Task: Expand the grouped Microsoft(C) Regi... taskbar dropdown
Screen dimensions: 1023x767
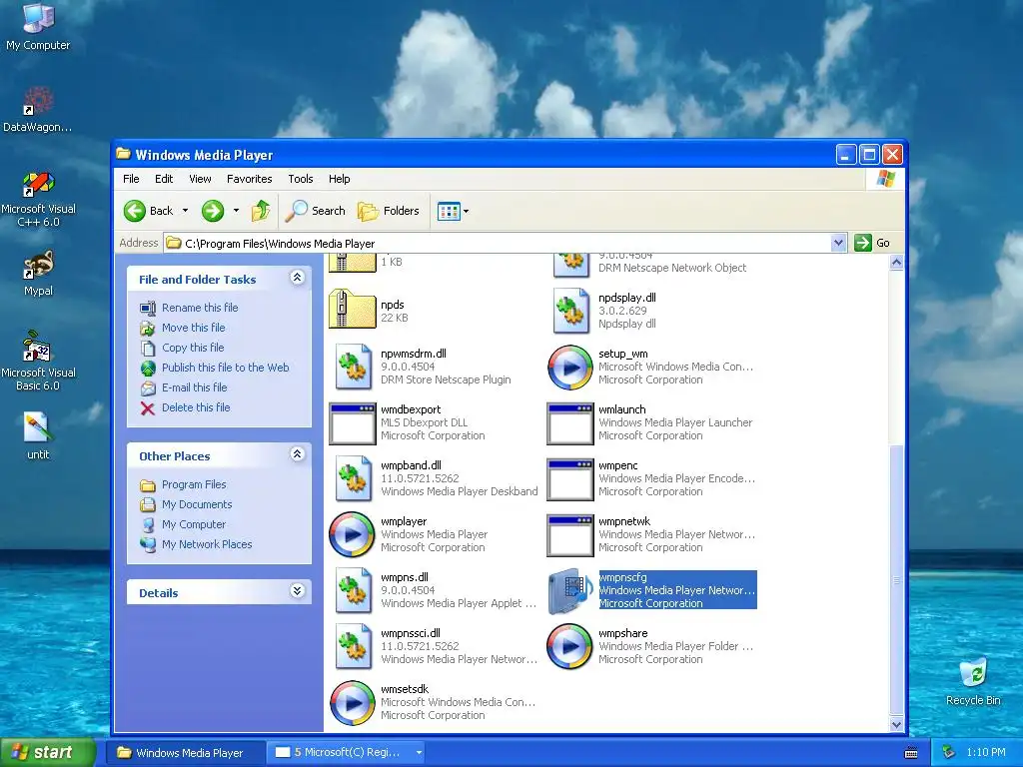Action: (419, 753)
